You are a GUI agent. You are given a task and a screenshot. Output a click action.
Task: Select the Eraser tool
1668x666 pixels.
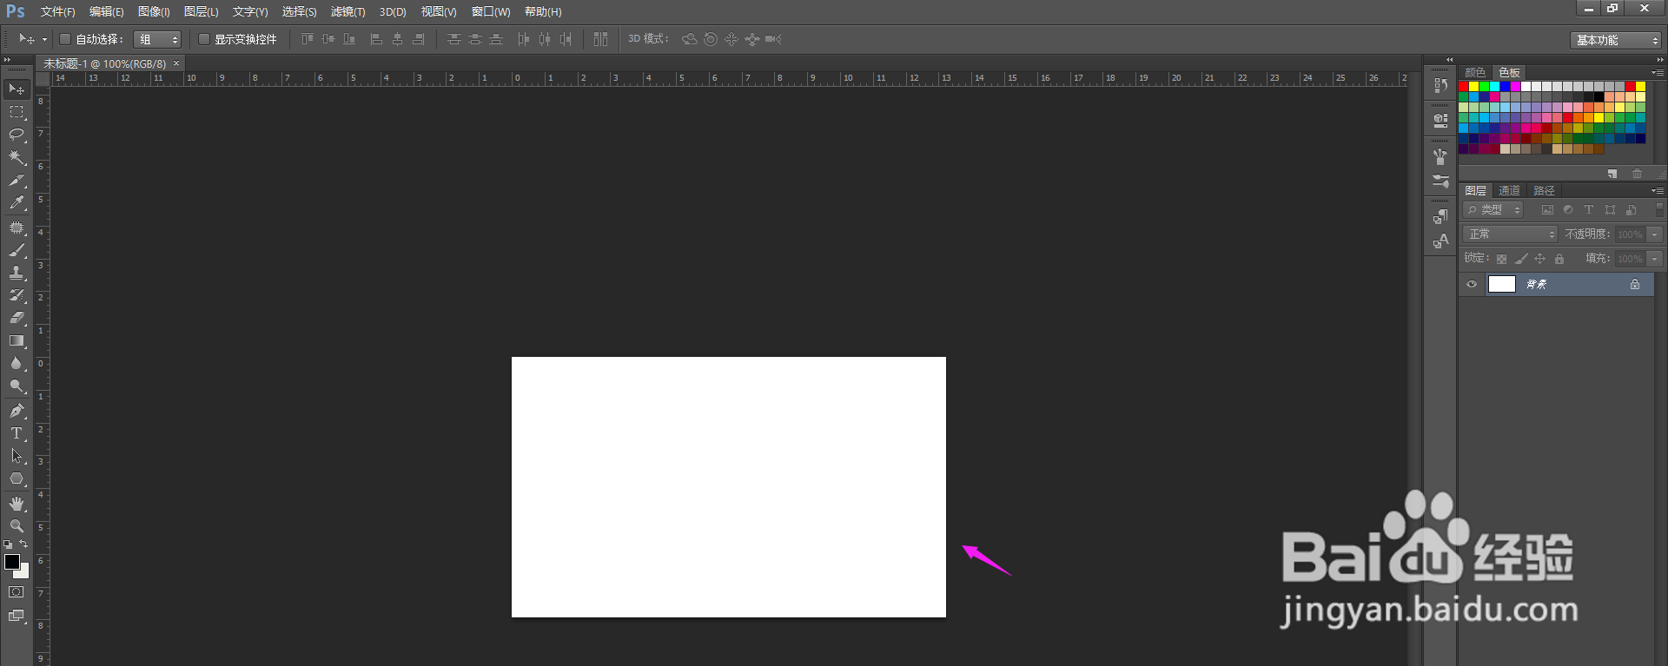coord(17,318)
